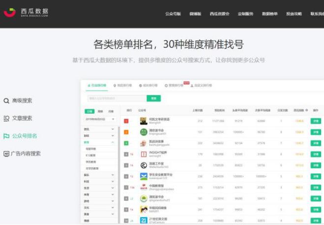
Task: Switch to the 月榜 monthly ranking
Action: [x=111, y=111]
